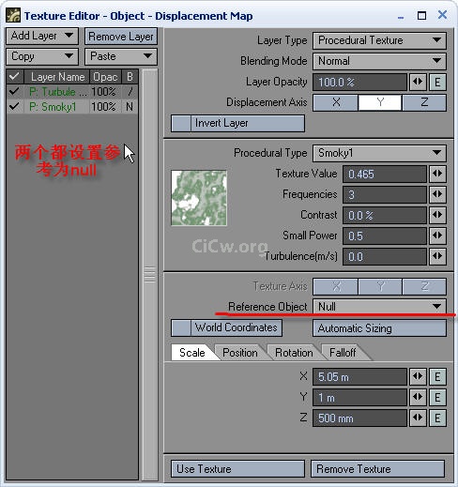Click Opac column header
This screenshot has height=487, width=458.
point(105,77)
